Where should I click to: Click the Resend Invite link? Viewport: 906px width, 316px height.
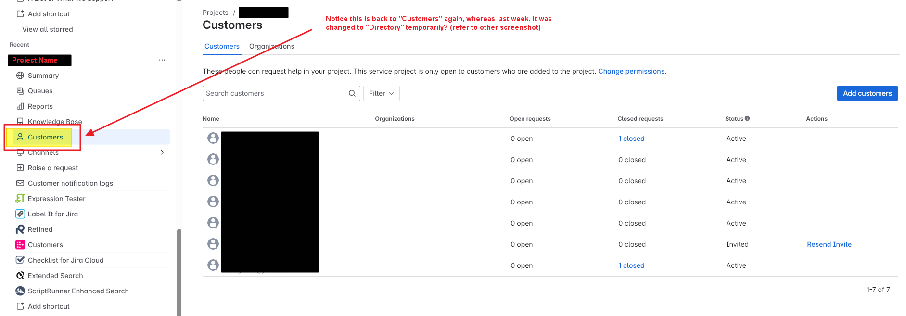[x=829, y=244]
